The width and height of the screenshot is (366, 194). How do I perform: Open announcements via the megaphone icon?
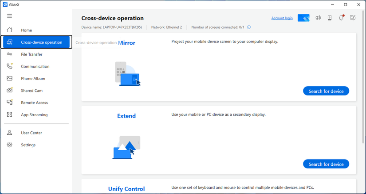[318, 18]
